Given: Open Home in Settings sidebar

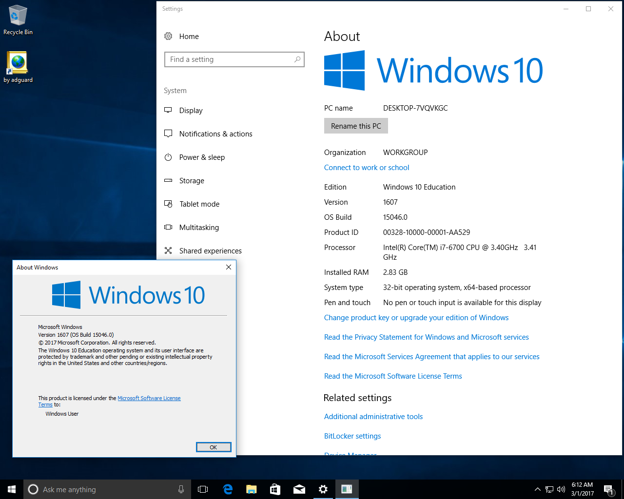Looking at the screenshot, I should (189, 37).
